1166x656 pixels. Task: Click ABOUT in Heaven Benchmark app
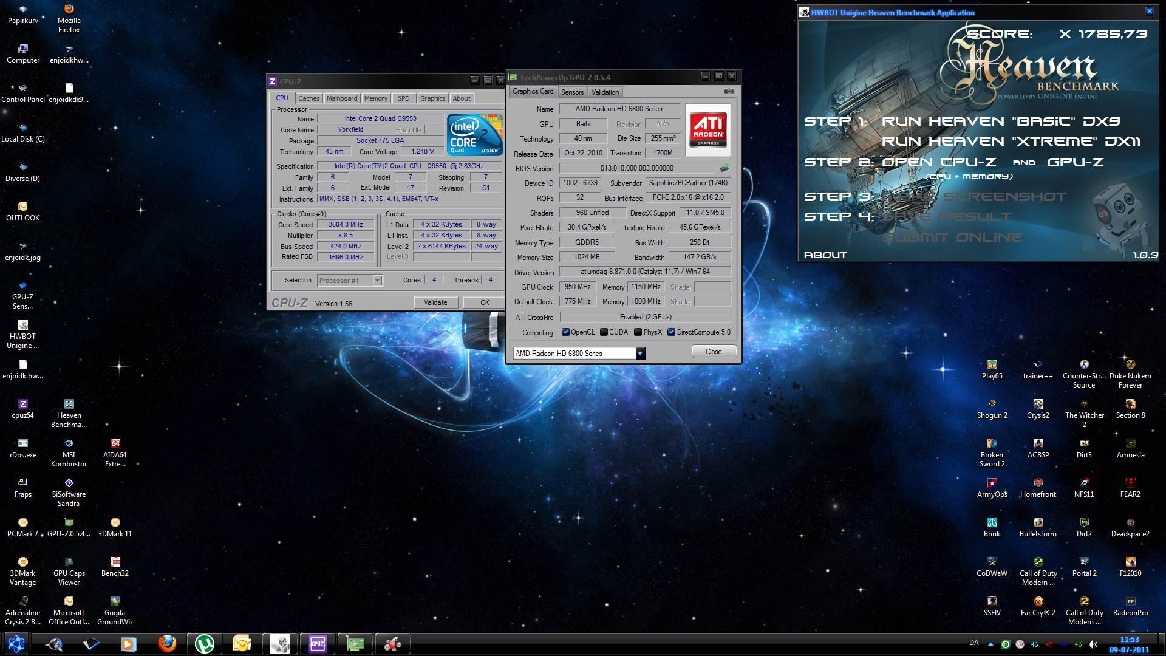(825, 255)
